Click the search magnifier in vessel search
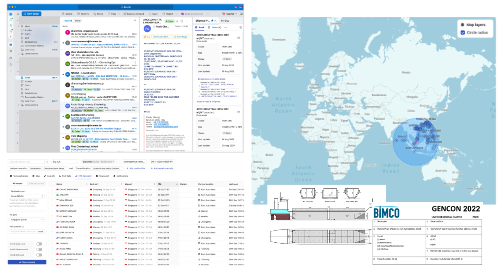The height and width of the screenshot is (274, 503). (x=47, y=162)
